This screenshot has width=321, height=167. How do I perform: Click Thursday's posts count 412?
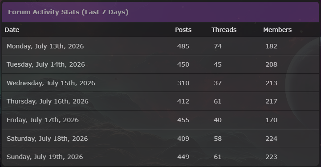tap(183, 101)
